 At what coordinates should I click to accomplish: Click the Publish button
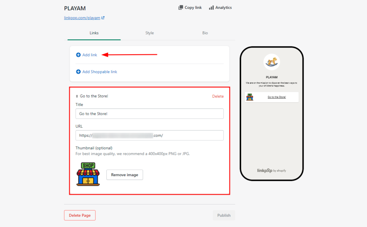pos(224,215)
